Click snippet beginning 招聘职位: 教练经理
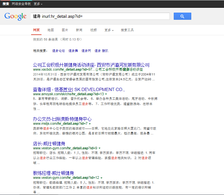Viewport: 224px width, 195px height. click(94, 187)
